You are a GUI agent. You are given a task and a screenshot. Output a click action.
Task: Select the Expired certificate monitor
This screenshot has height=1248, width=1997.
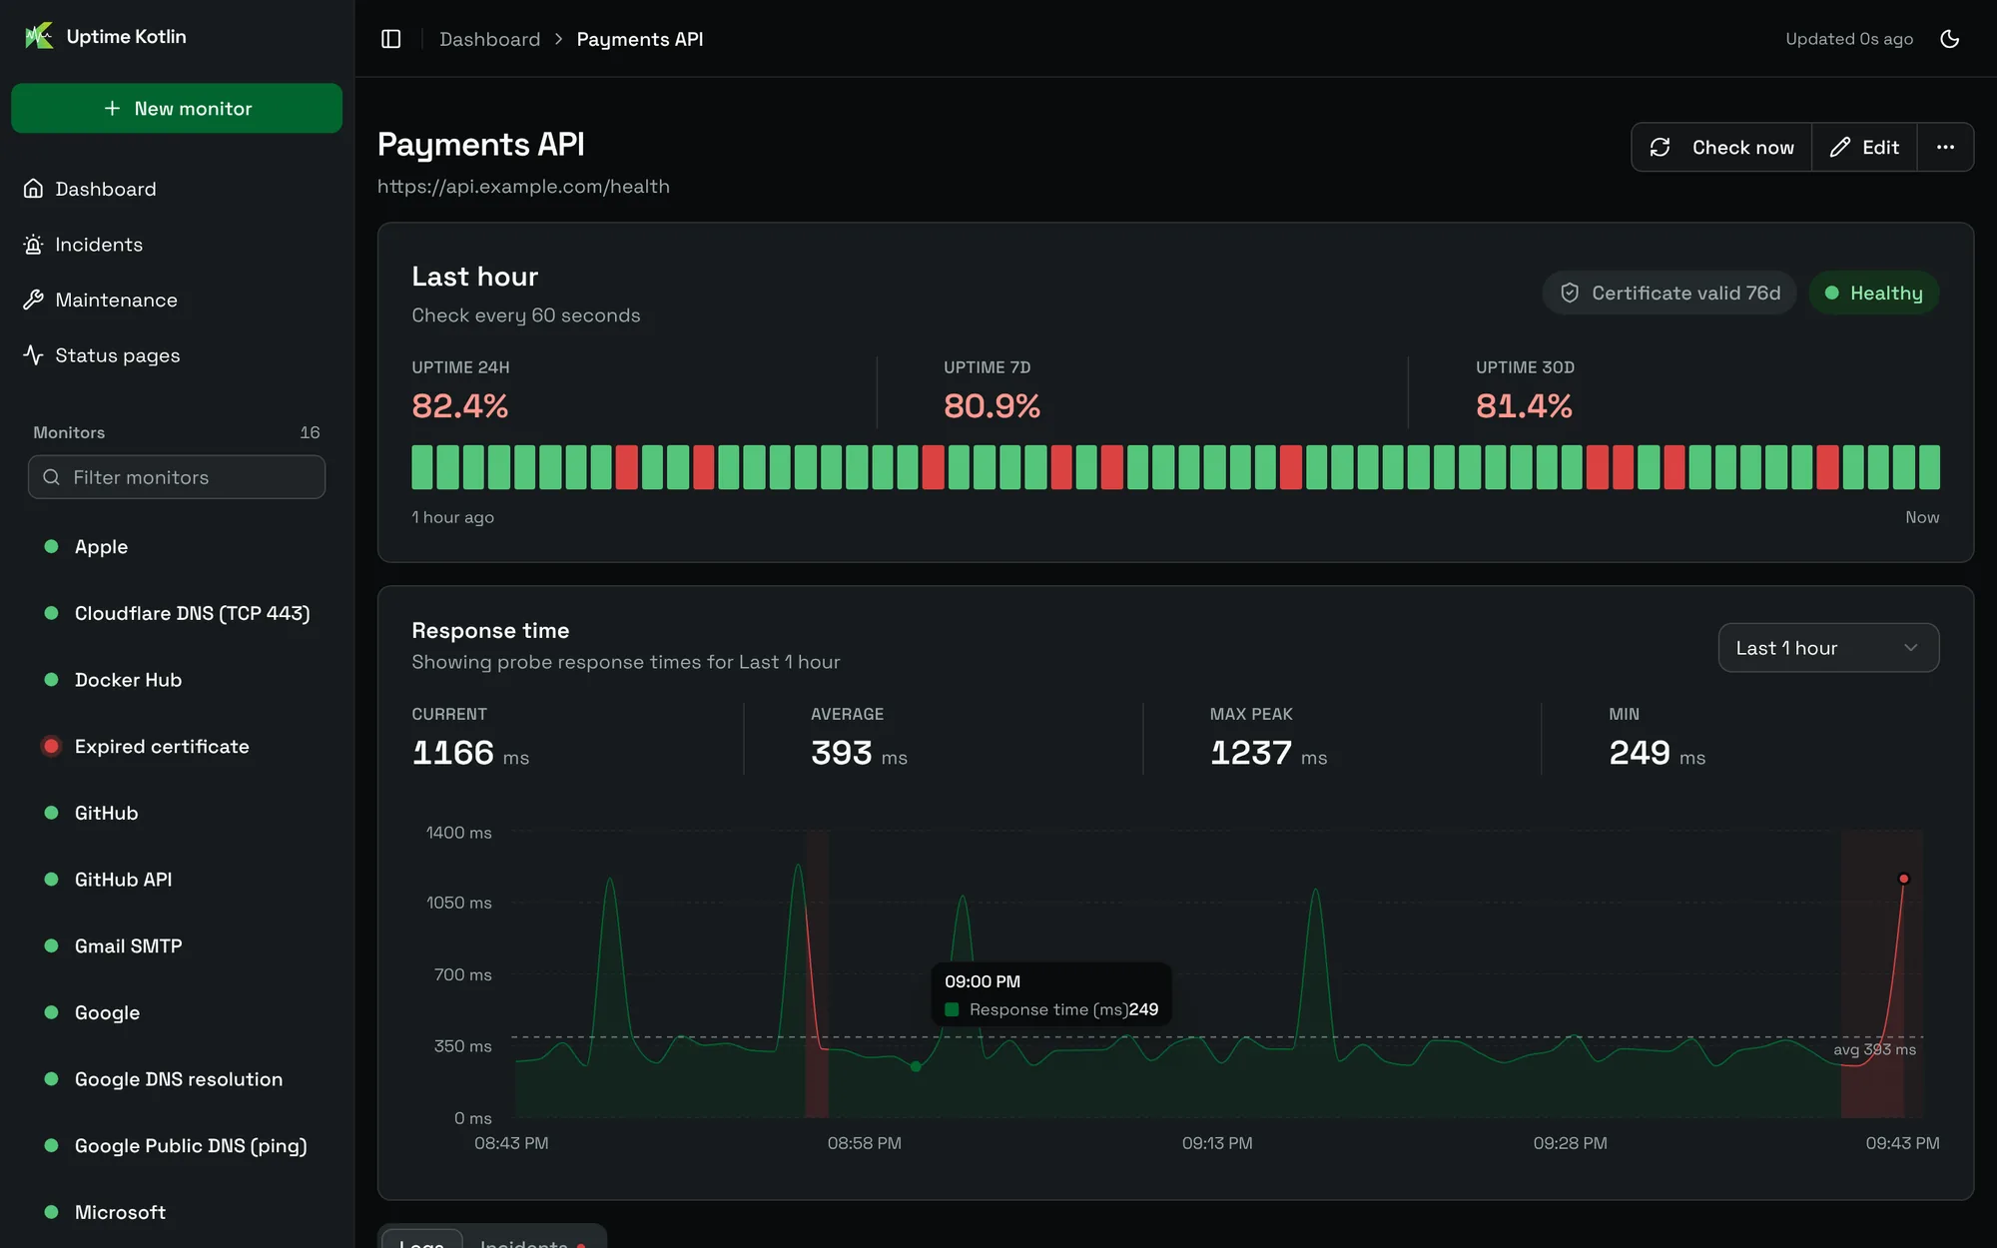(x=177, y=747)
